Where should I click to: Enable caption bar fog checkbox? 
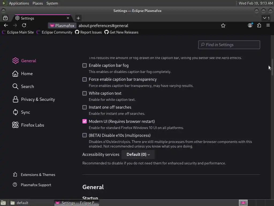pos(85,65)
